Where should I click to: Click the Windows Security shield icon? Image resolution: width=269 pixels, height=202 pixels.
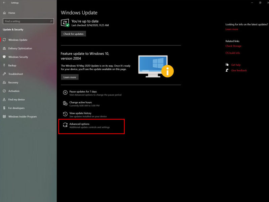click(x=4, y=57)
